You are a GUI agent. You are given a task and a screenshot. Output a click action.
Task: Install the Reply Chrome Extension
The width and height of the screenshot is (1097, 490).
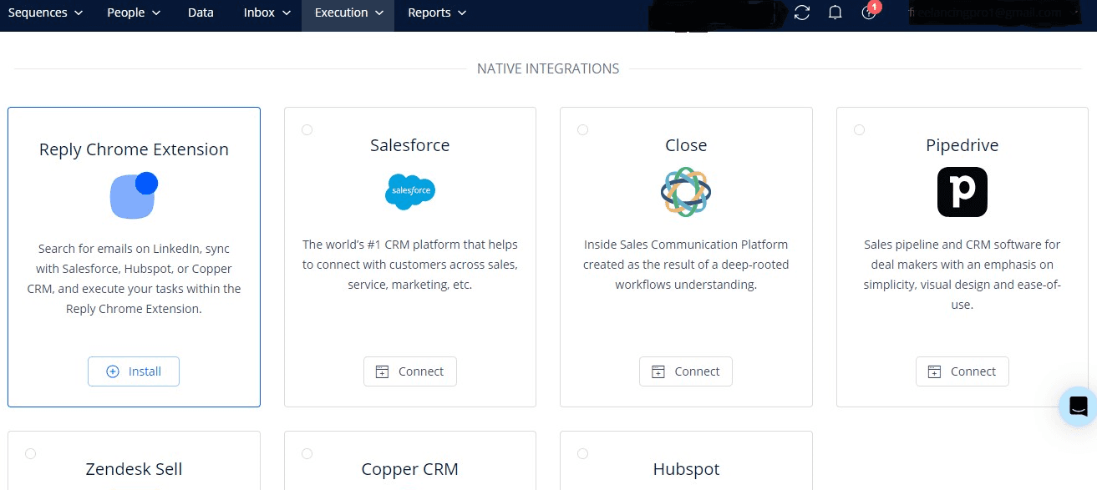(x=134, y=371)
